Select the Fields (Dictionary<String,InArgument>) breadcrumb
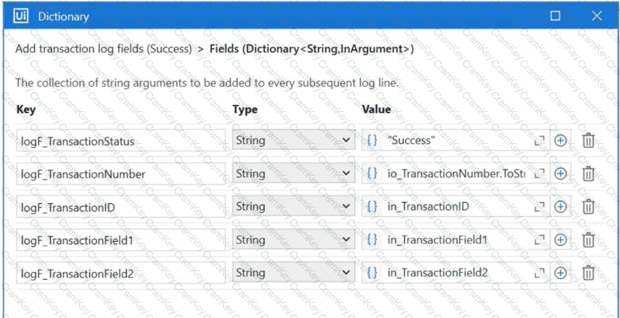620x318 pixels. tap(312, 49)
